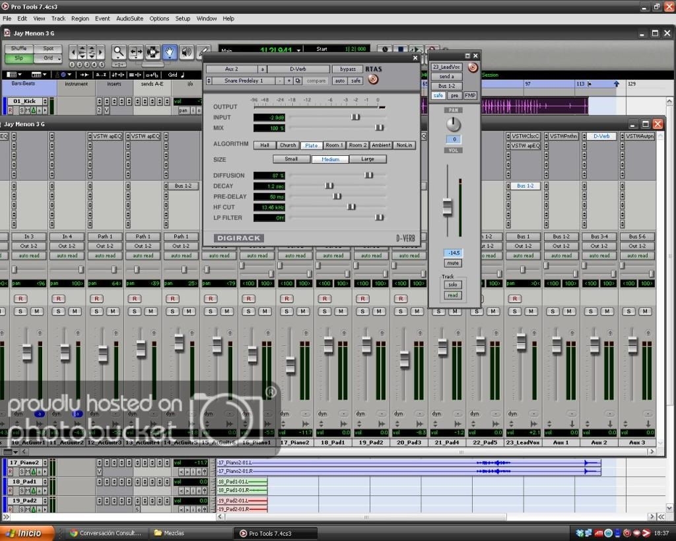Screen dimensions: 676x541
Task: Choose the Hall reverb algorithm
Action: (265, 145)
